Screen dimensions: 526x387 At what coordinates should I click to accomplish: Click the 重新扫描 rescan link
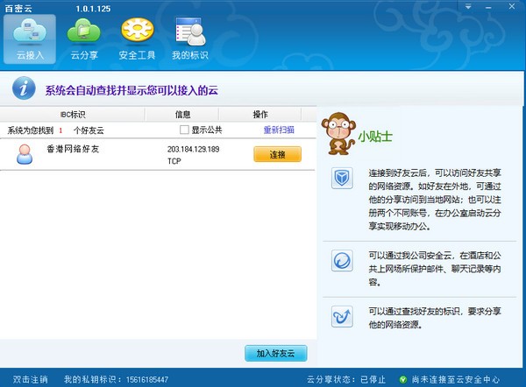279,130
